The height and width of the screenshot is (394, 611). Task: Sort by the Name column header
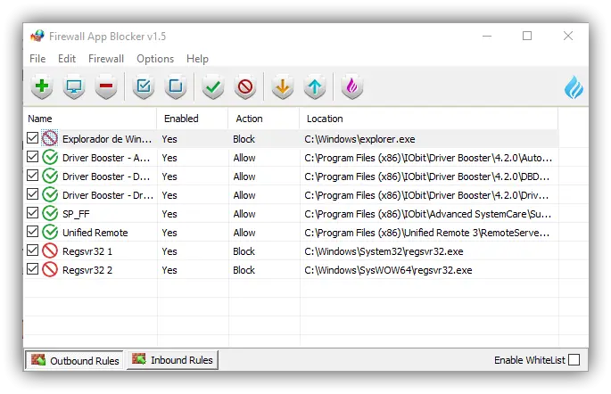tap(90, 119)
